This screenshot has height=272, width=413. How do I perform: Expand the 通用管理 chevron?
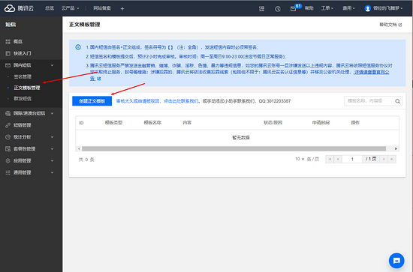click(52, 172)
